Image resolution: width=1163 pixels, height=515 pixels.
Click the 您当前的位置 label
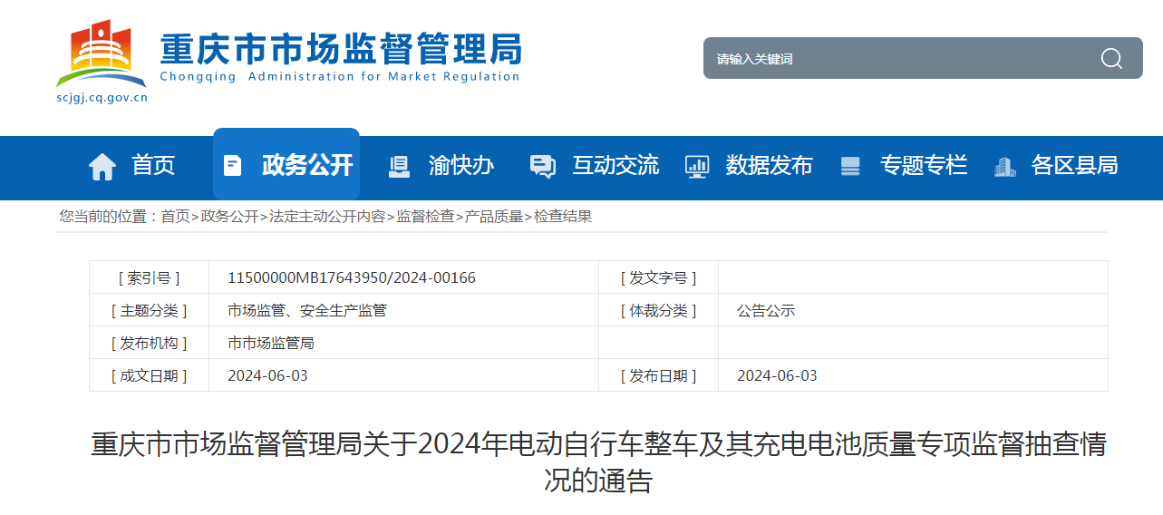tap(110, 217)
